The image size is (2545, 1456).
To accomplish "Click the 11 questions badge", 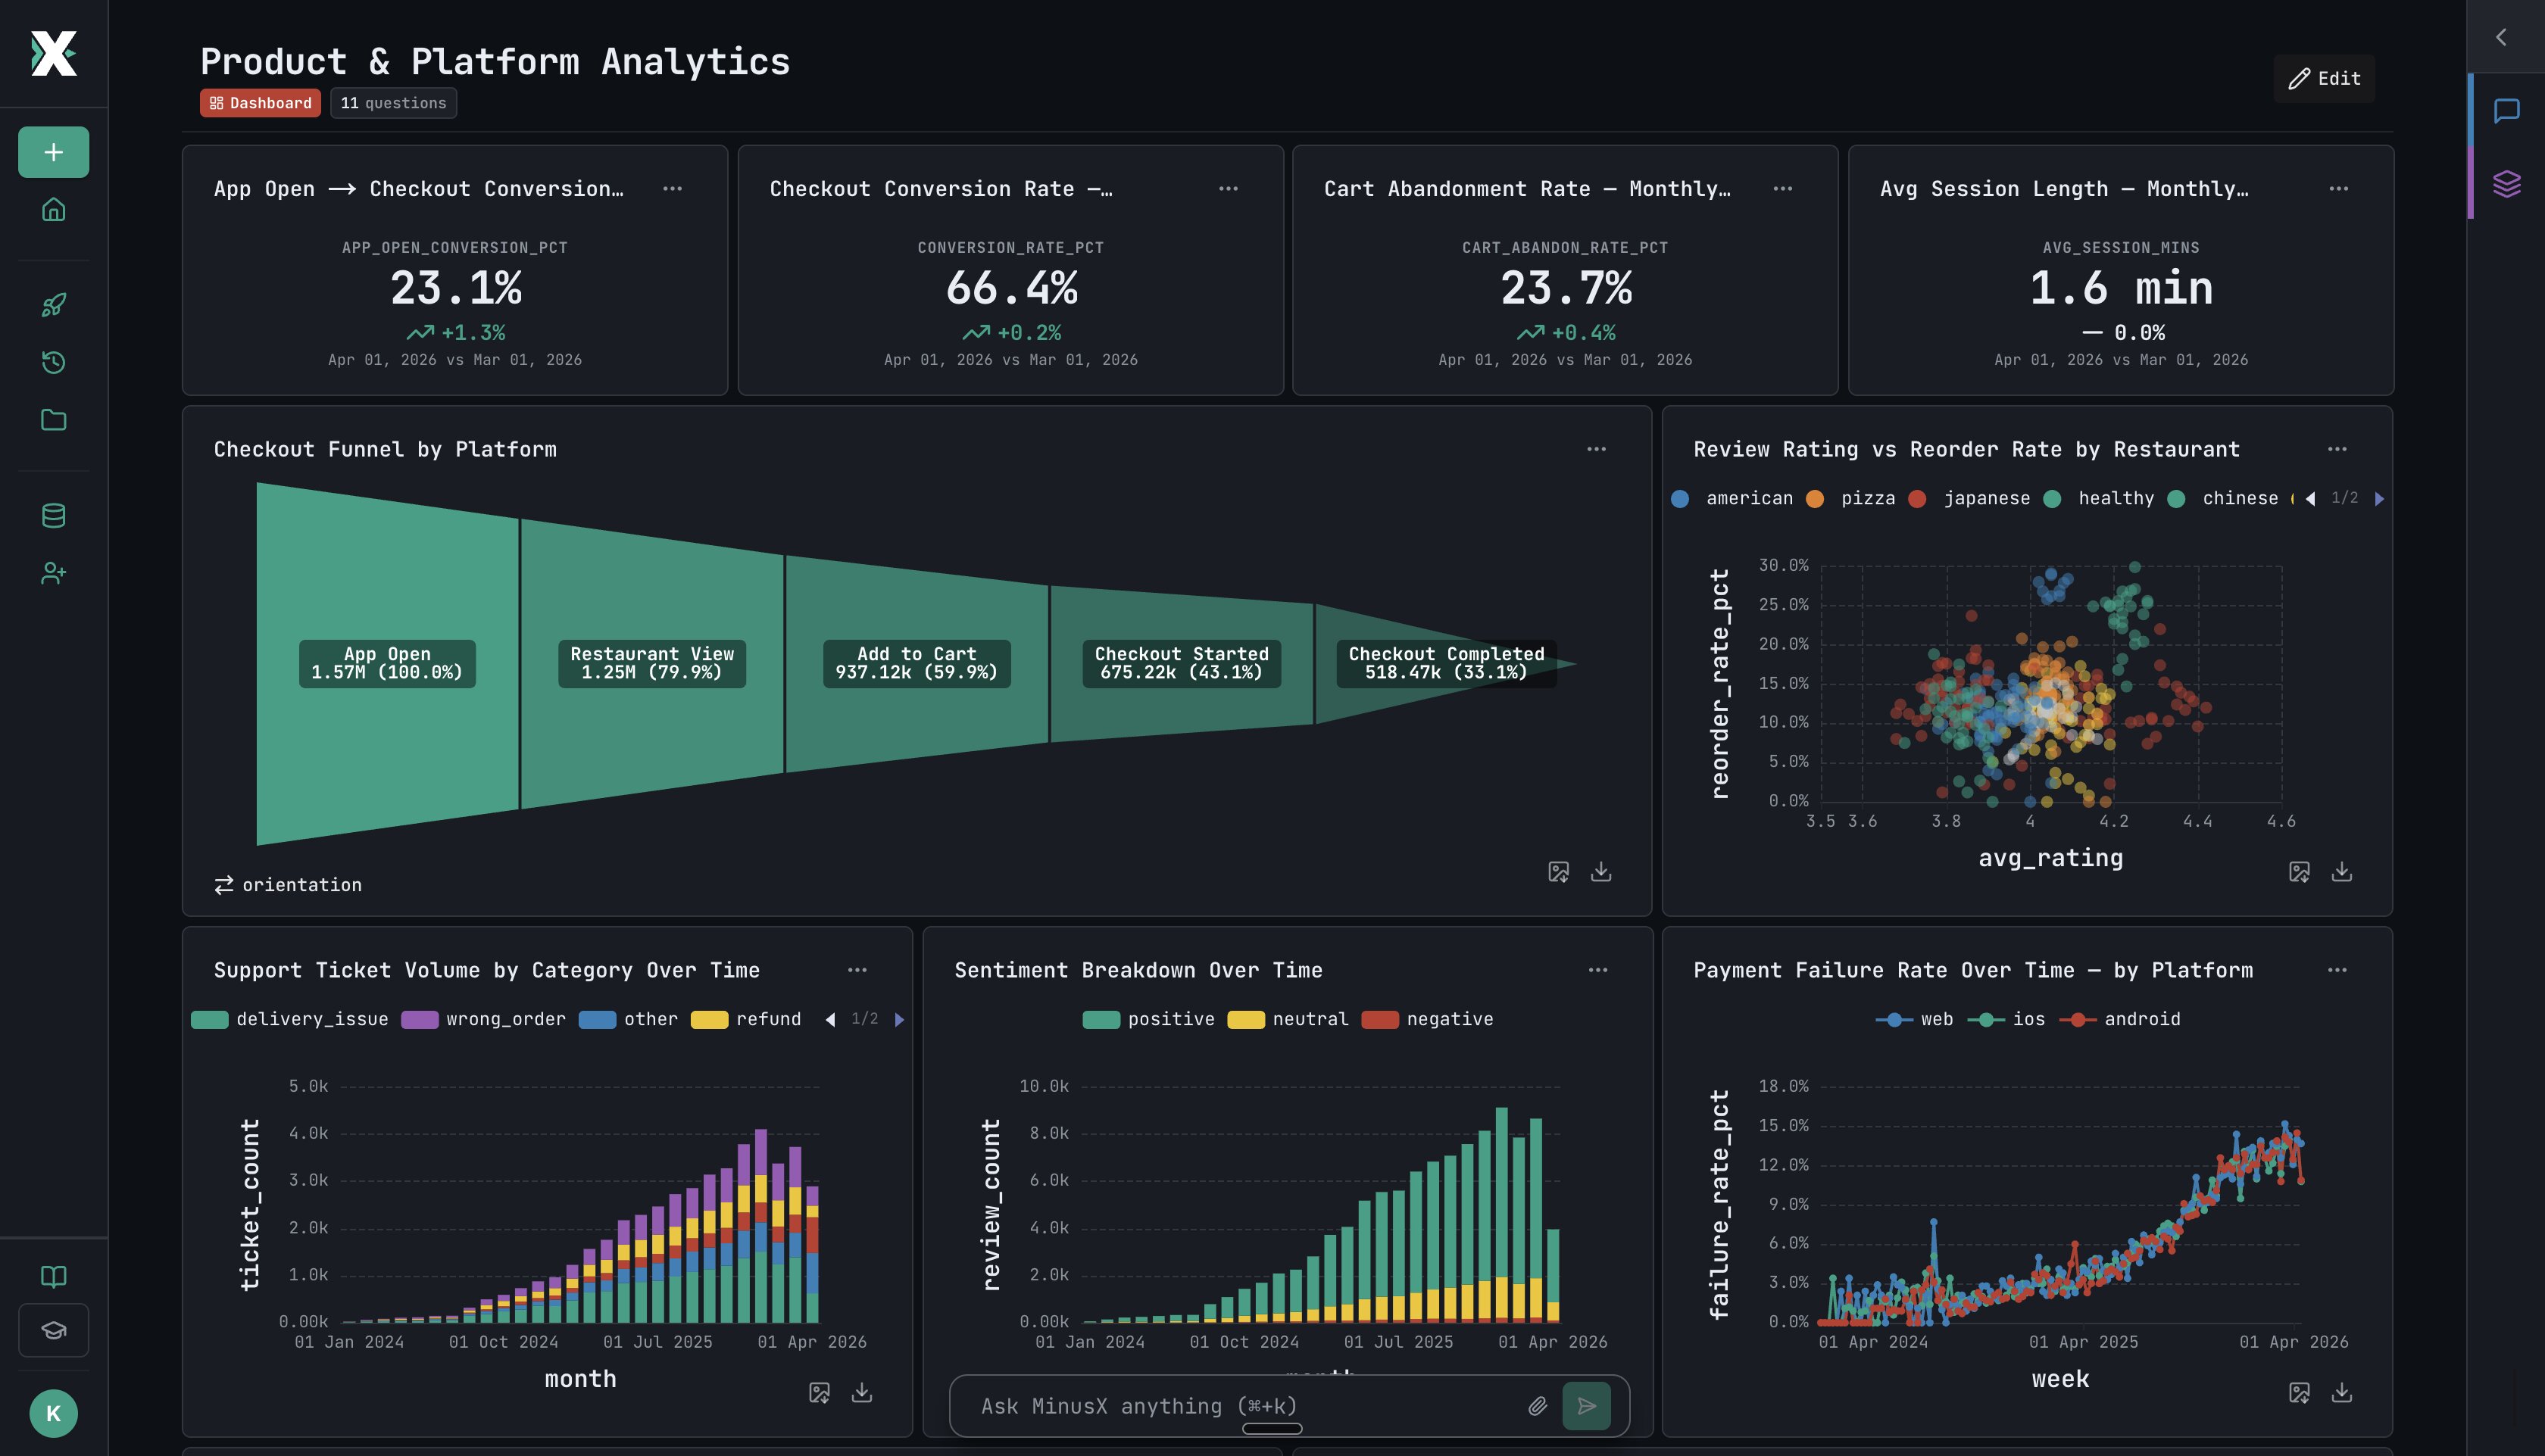I will pos(393,103).
